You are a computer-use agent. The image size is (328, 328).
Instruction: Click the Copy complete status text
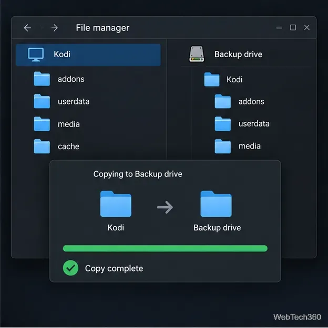[x=114, y=268]
